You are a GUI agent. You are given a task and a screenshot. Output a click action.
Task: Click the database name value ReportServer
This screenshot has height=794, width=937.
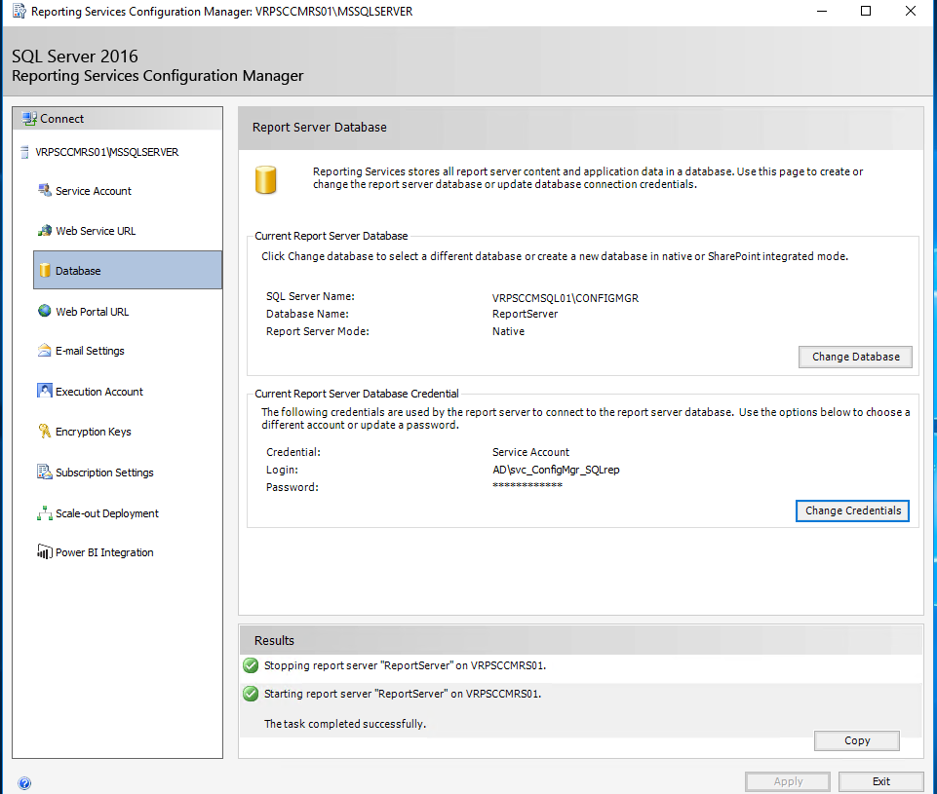pyautogui.click(x=525, y=314)
